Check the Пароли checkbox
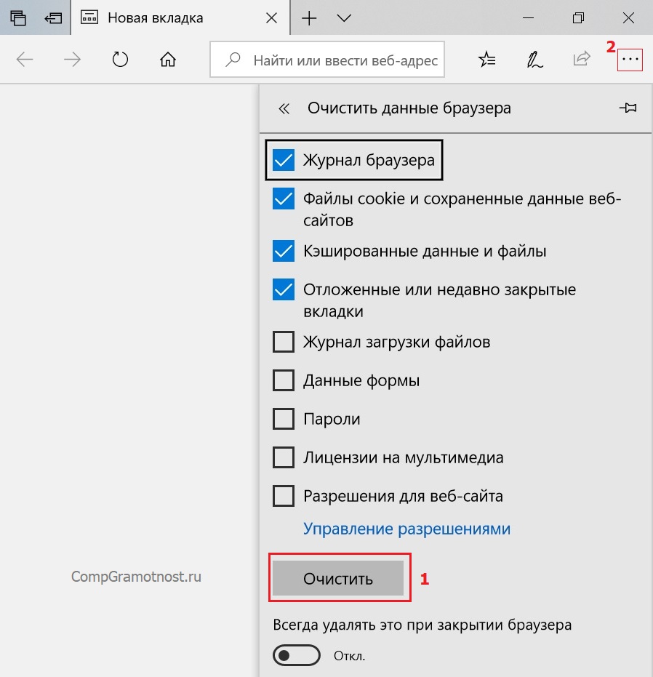653x677 pixels. 284,419
